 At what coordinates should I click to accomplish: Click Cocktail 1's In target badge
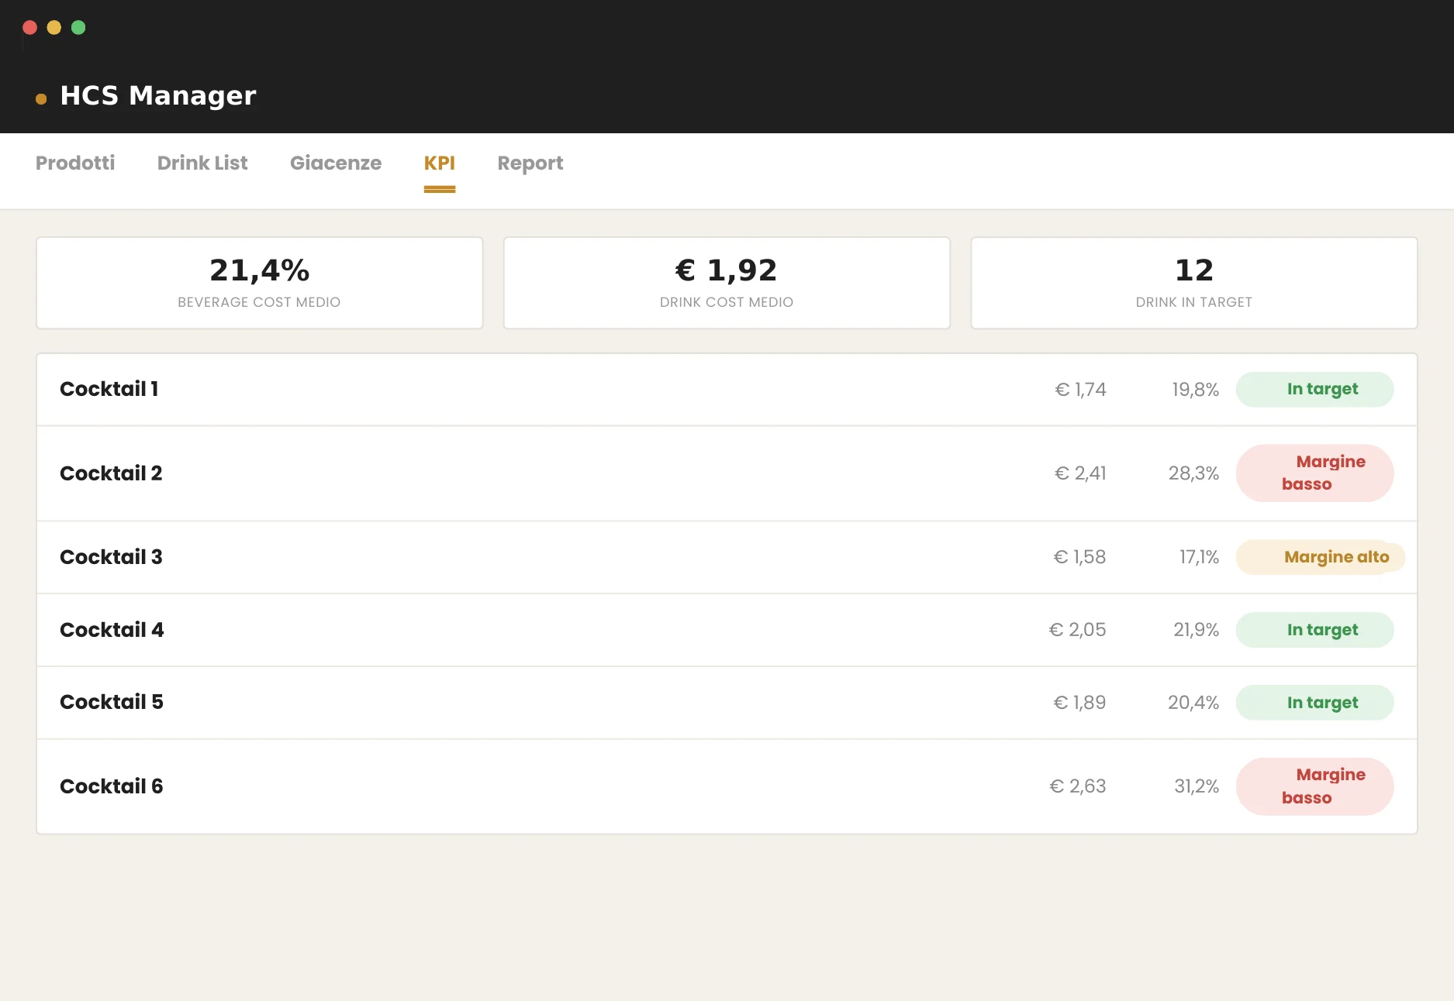1315,389
